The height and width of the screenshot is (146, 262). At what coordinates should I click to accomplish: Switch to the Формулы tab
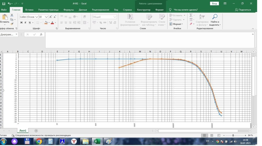[x=69, y=10]
